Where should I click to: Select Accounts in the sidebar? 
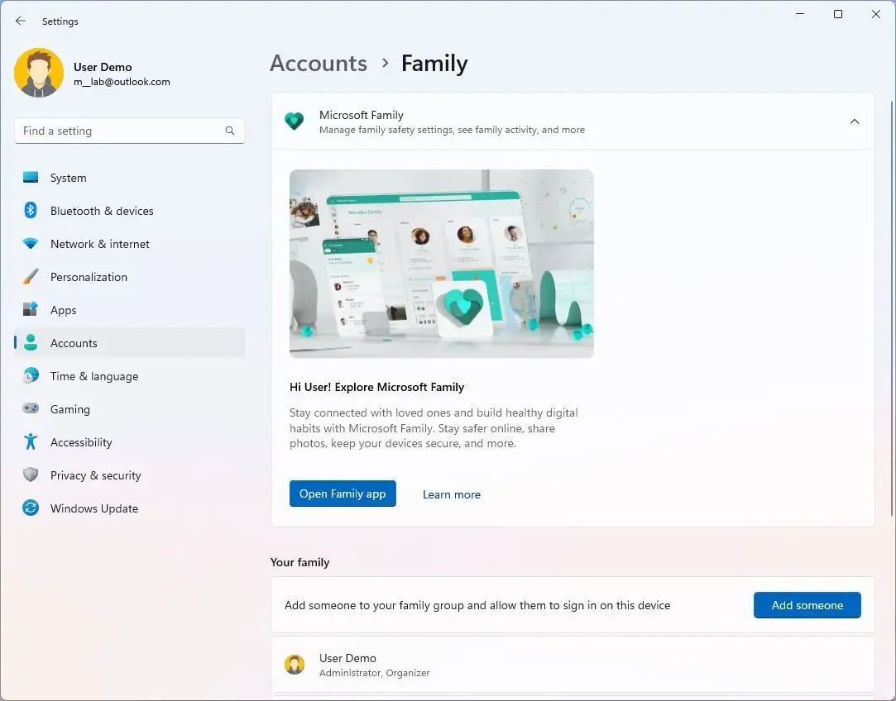tap(74, 343)
